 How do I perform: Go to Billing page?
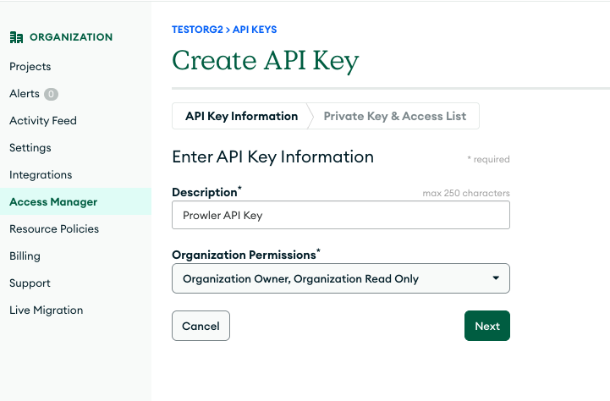pyautogui.click(x=25, y=256)
